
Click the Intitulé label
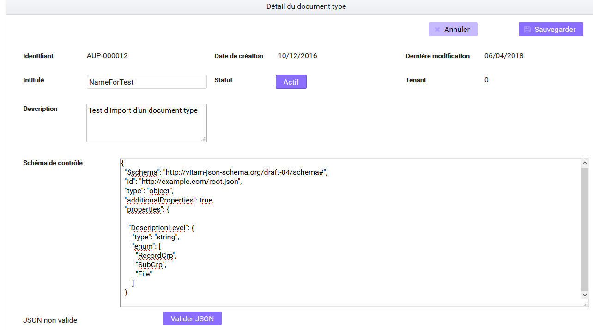[x=34, y=80]
